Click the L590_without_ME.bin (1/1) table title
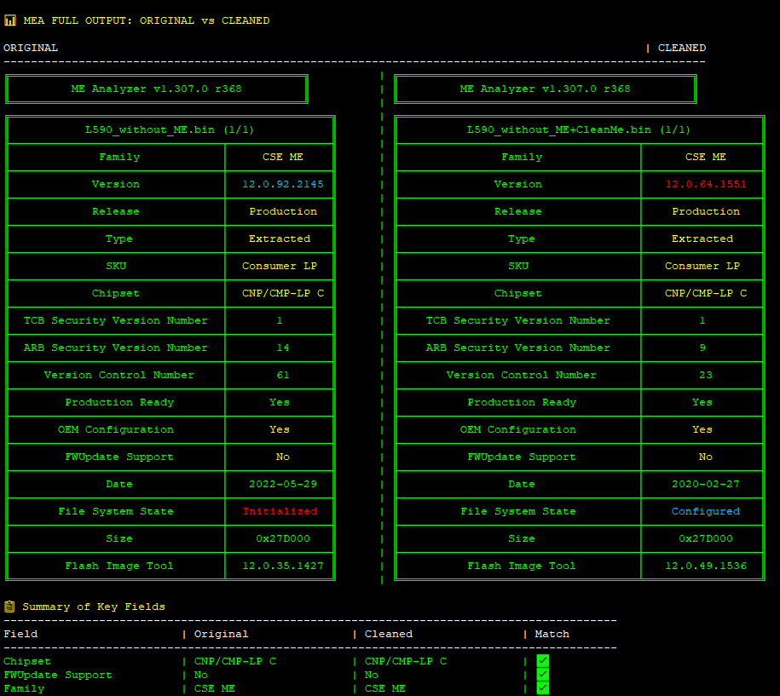This screenshot has height=696, width=780. (x=170, y=129)
